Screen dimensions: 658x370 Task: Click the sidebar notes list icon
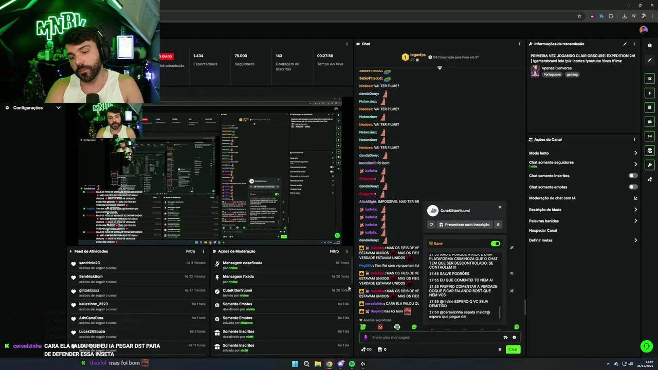pos(650,107)
